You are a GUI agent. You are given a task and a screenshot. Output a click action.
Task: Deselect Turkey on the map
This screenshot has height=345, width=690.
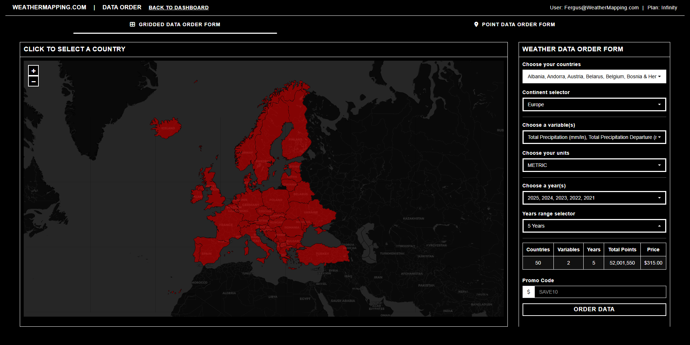pos(322,253)
